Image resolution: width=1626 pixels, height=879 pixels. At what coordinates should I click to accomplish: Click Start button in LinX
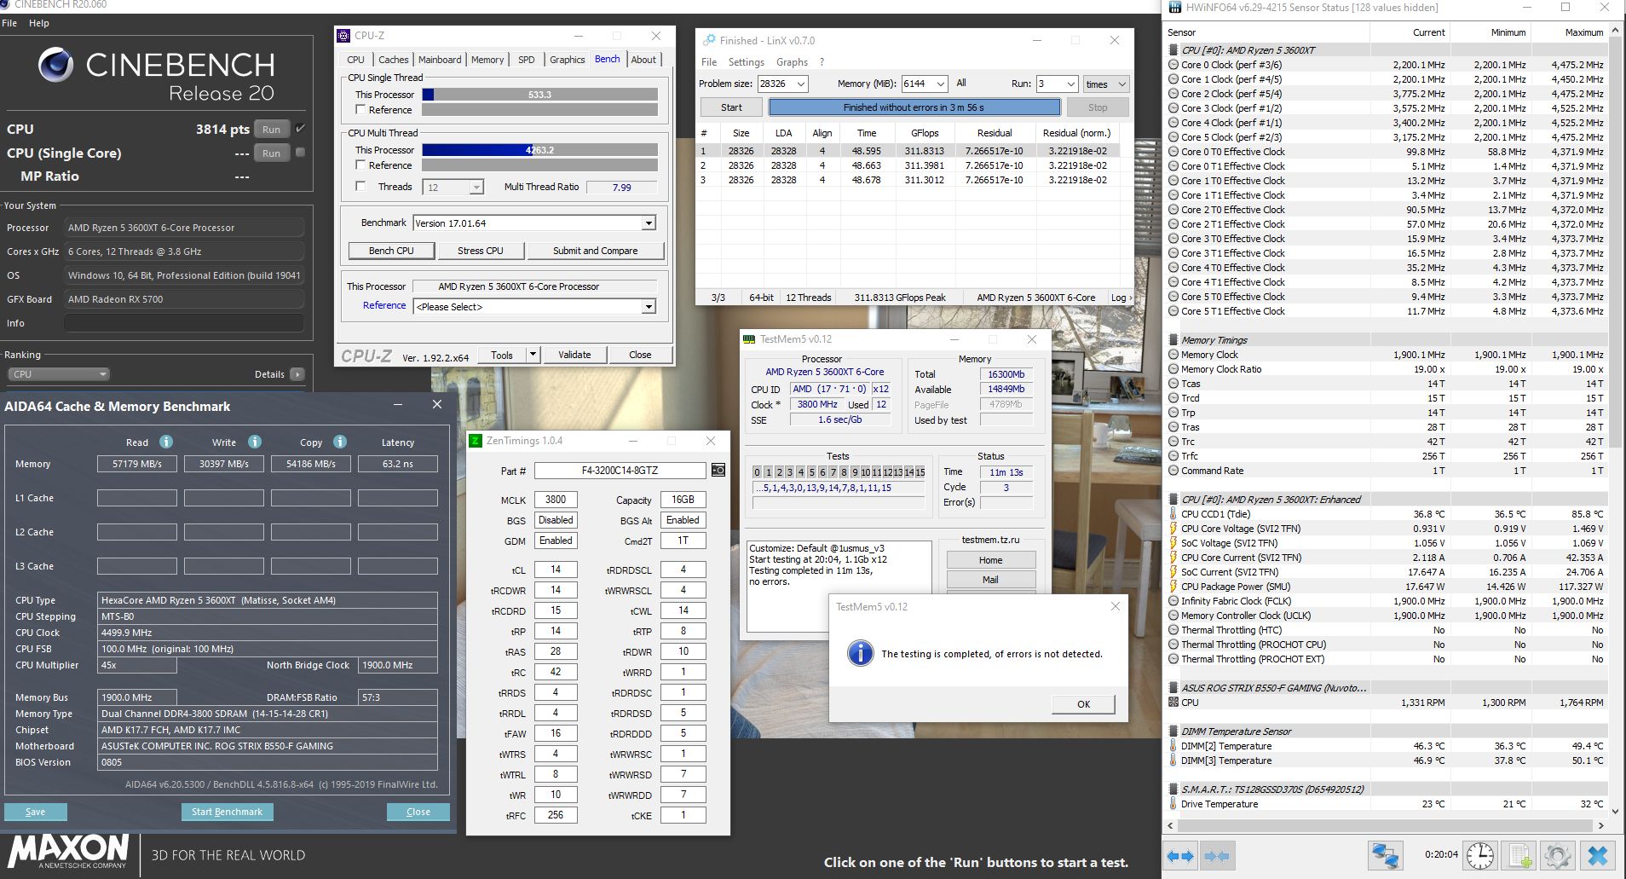731,107
